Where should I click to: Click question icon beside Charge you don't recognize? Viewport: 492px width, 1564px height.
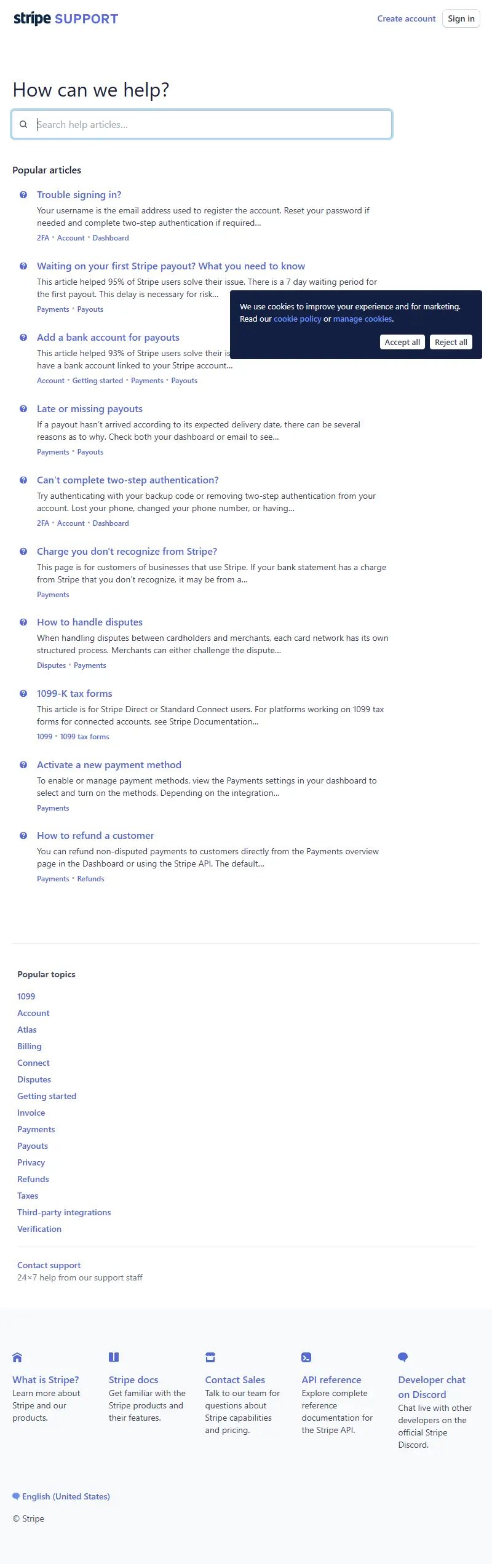pyautogui.click(x=23, y=552)
